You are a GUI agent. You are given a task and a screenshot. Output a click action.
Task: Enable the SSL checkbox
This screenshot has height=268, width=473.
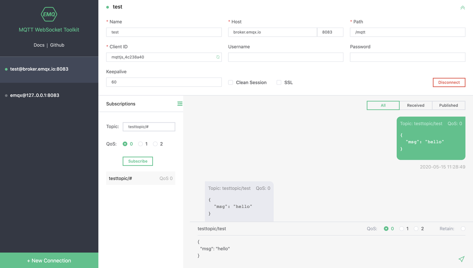pos(279,82)
